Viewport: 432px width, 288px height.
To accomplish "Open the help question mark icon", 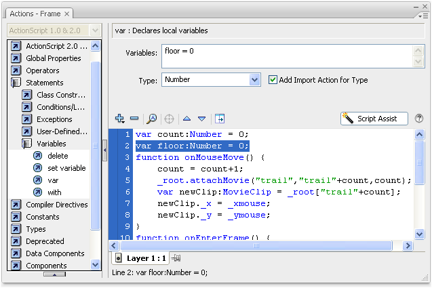I will [419, 119].
